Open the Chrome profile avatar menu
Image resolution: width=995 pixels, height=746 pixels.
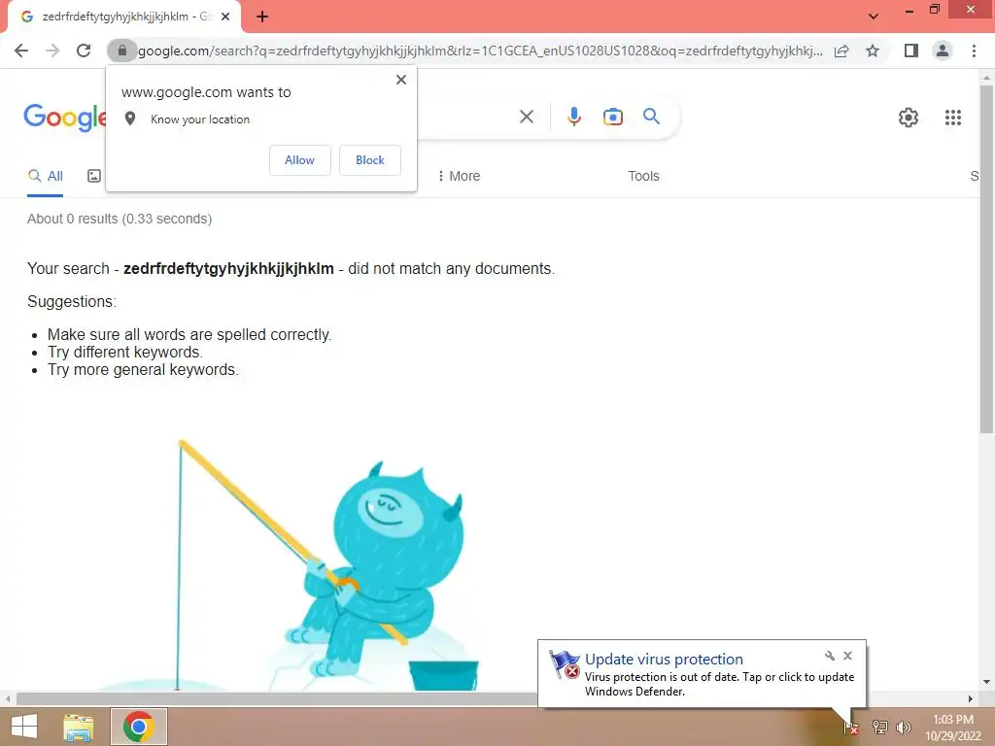pos(943,51)
